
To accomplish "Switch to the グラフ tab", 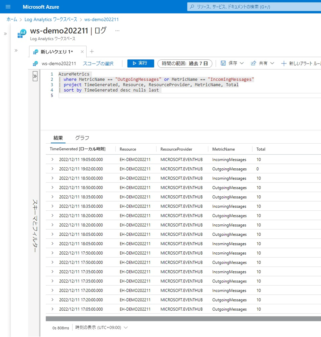I will [82, 138].
